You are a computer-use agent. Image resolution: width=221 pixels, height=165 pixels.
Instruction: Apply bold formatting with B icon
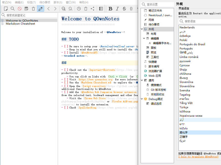click(110, 9)
